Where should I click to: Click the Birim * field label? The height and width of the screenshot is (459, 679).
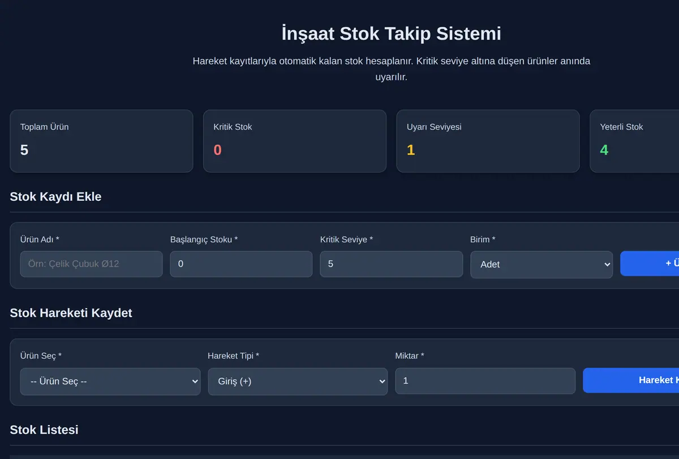pyautogui.click(x=483, y=239)
